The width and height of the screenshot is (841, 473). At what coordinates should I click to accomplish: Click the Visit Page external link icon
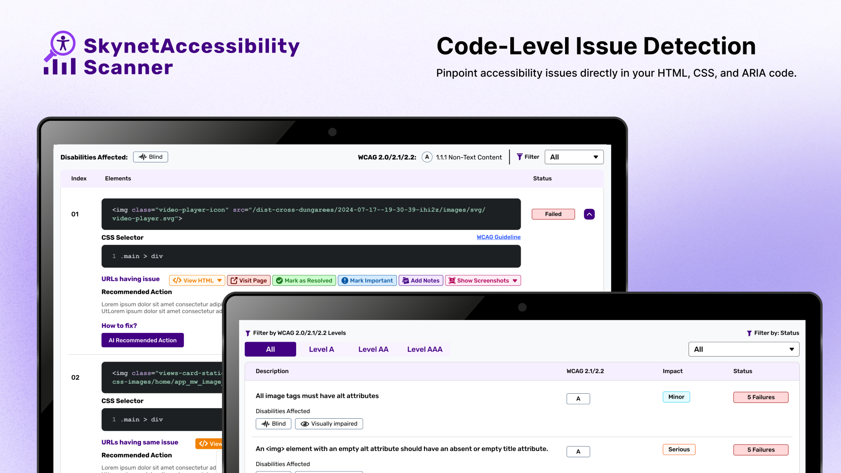point(235,280)
